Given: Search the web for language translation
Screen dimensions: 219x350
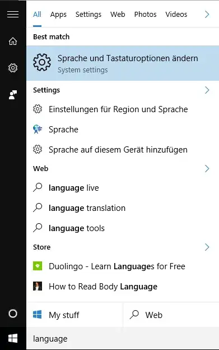Looking at the screenshot, I should tap(123, 208).
